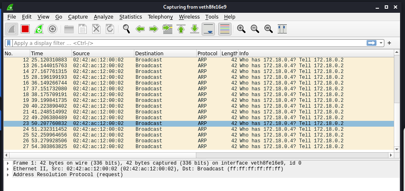Add a display filter button with plus
This screenshot has height=191, width=405.
pos(389,43)
